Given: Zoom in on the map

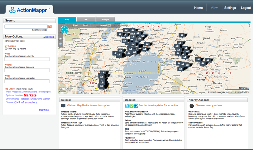Looking at the screenshot, I should (60, 39).
